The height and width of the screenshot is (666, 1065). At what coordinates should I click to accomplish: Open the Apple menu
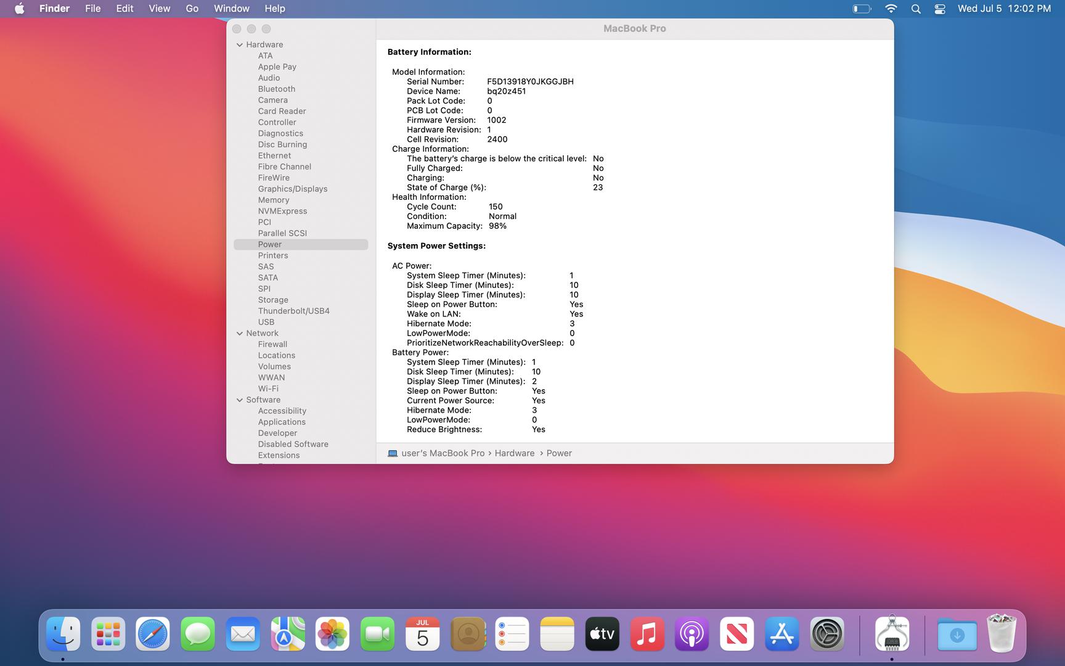click(20, 9)
